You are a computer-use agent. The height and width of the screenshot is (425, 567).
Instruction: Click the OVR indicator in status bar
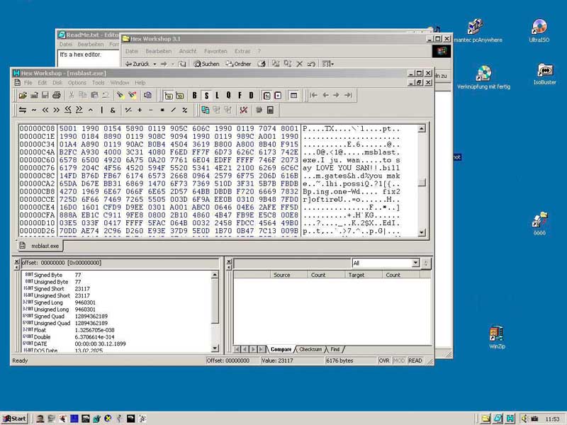coord(384,361)
